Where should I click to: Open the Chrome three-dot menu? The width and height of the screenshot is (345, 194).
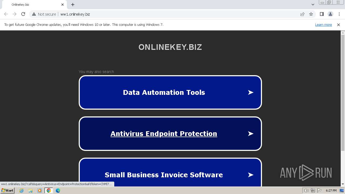[339, 14]
